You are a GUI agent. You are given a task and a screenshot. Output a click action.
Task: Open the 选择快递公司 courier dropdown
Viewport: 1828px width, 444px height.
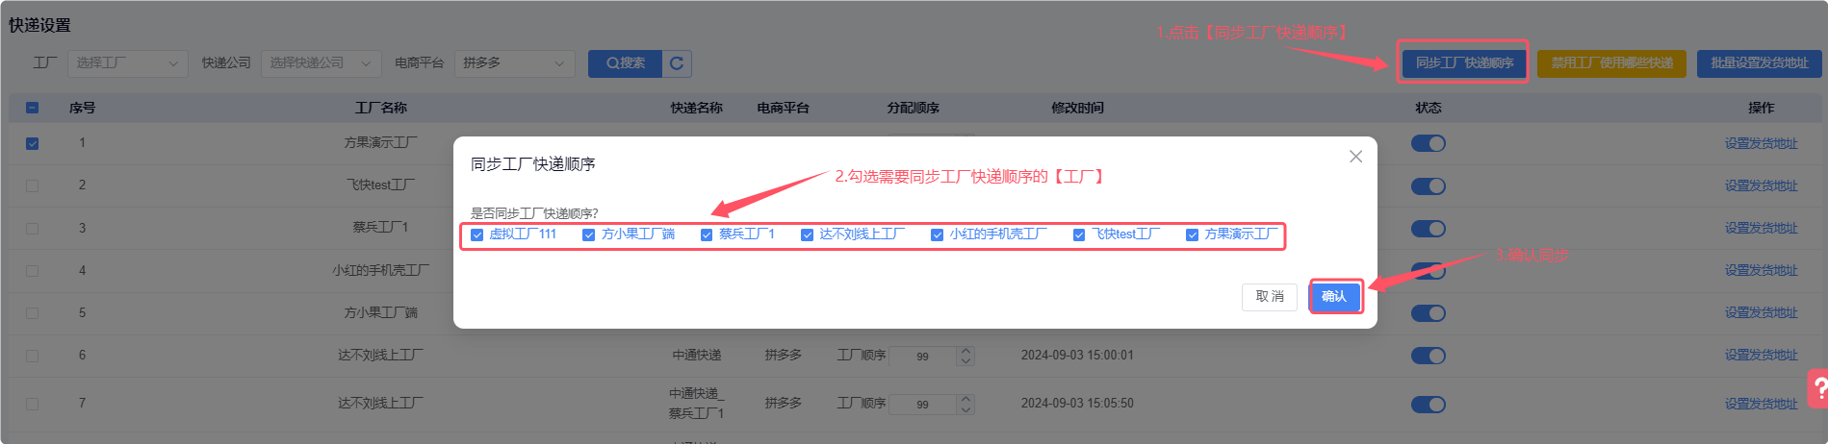pyautogui.click(x=321, y=63)
